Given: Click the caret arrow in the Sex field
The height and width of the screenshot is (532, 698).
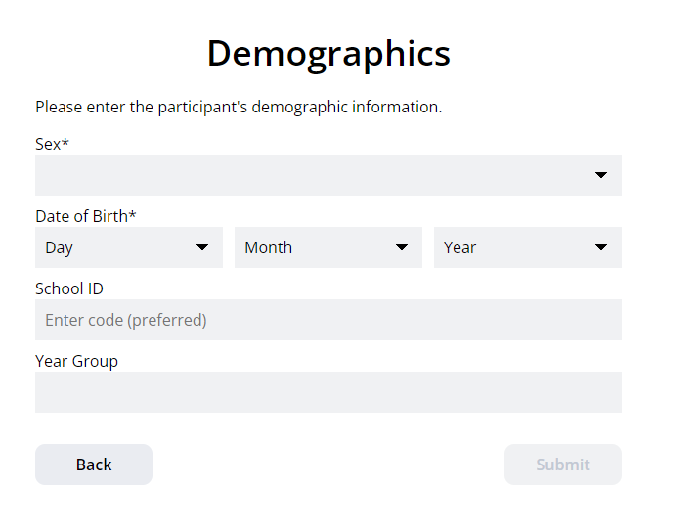Looking at the screenshot, I should point(601,175).
